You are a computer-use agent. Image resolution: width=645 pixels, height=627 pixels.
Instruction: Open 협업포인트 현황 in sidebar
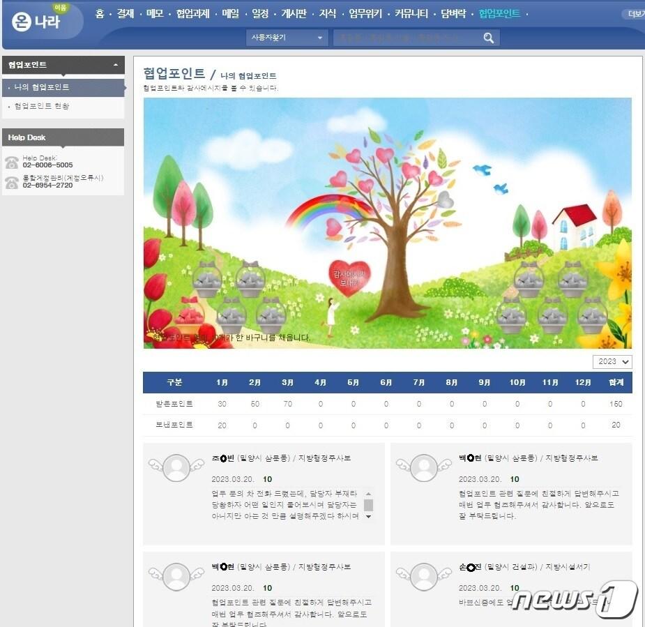click(x=42, y=107)
